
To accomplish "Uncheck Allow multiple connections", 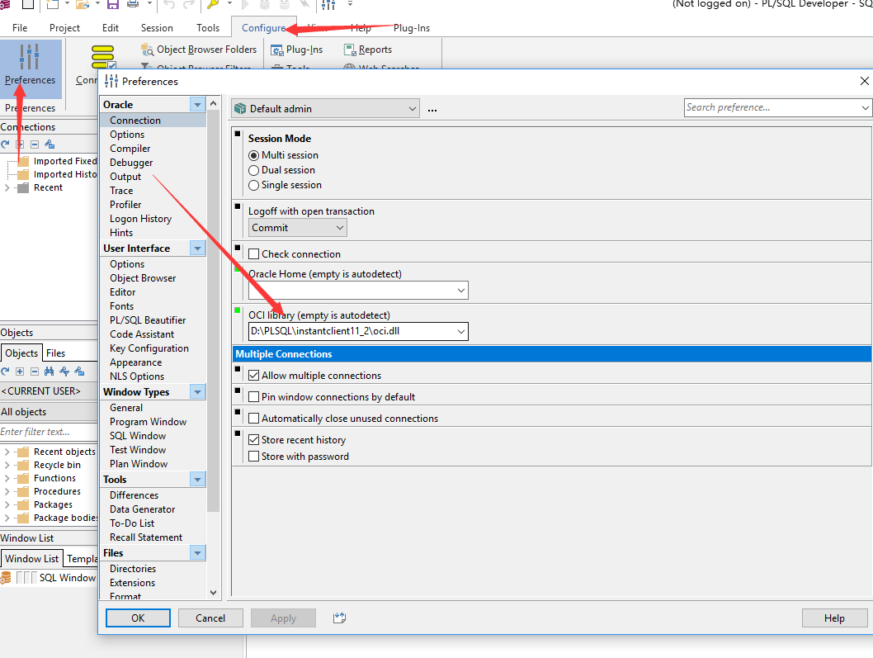I will tap(254, 376).
